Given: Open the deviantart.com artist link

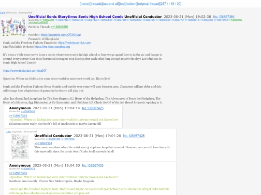Looking at the screenshot, I should pyautogui.click(x=25, y=71).
